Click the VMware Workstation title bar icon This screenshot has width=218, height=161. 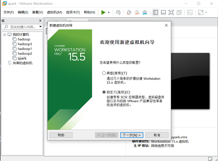pos(4,4)
